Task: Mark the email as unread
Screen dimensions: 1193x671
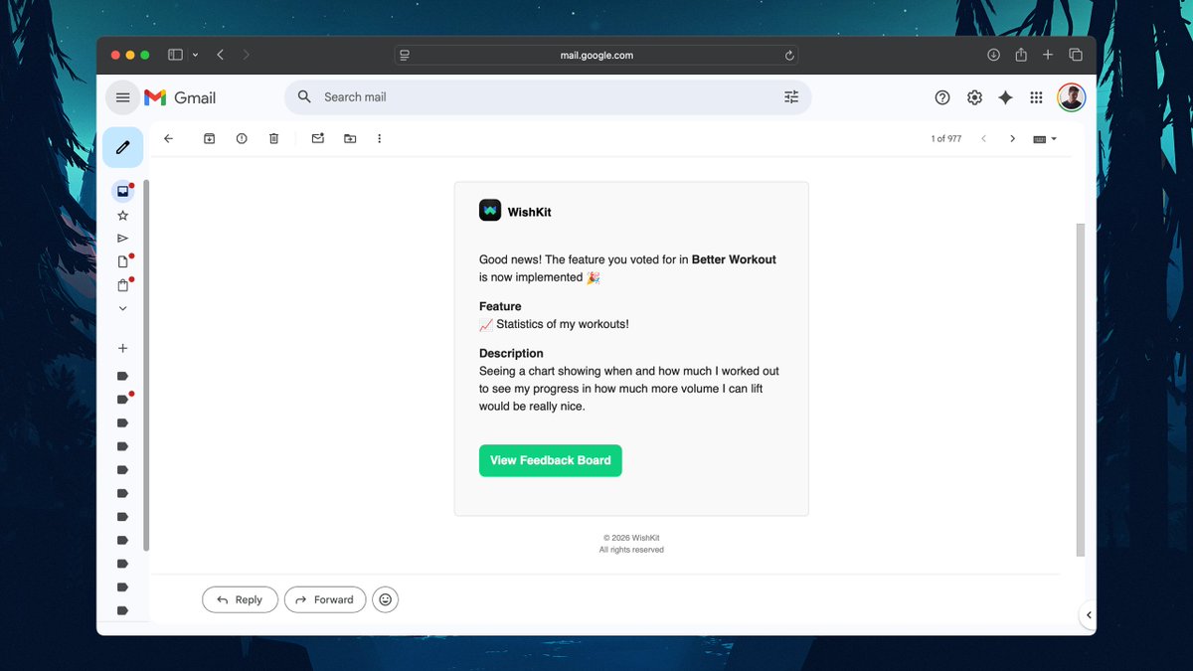Action: pyautogui.click(x=318, y=139)
